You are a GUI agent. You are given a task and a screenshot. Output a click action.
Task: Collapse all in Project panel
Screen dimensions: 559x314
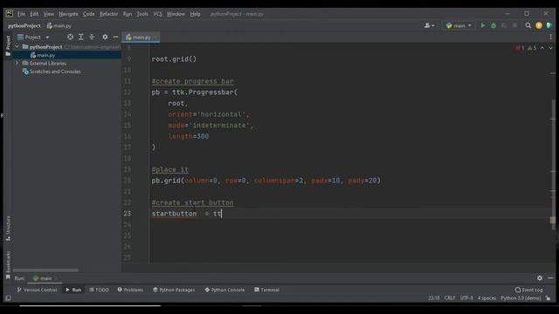point(92,37)
